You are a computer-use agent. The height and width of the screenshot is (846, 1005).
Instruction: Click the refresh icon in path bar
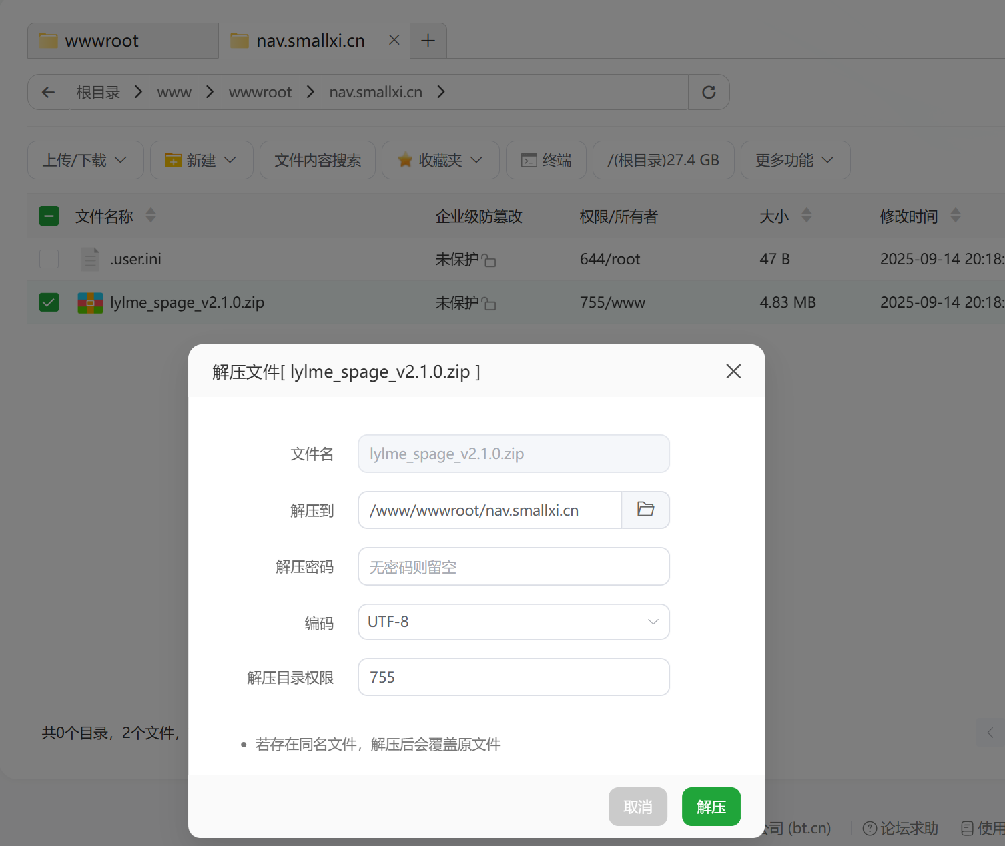(x=709, y=92)
